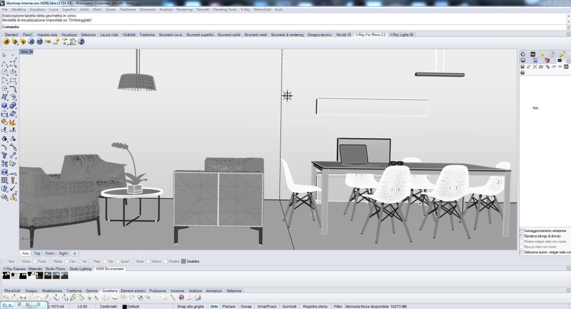
Task: Open the help icon in named views panel
Action: (x=522, y=73)
